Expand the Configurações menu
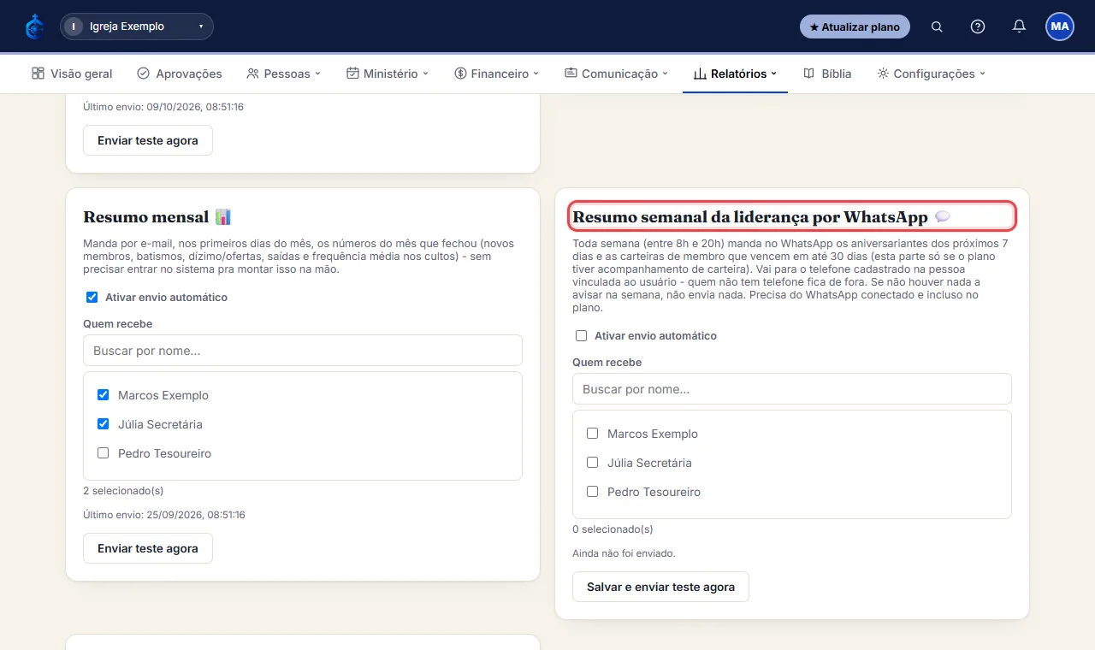Screen dimensions: 1095x650 pos(932,74)
